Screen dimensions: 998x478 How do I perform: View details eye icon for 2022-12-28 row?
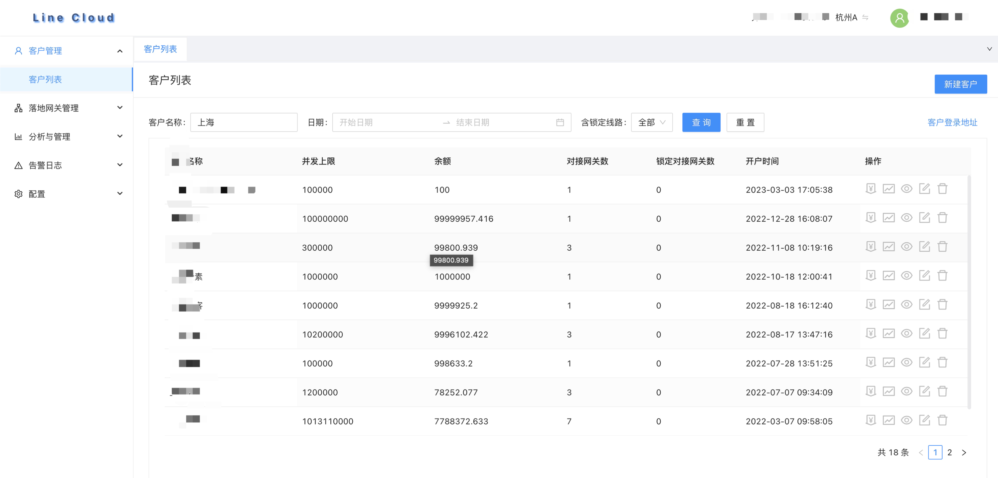coord(906,218)
